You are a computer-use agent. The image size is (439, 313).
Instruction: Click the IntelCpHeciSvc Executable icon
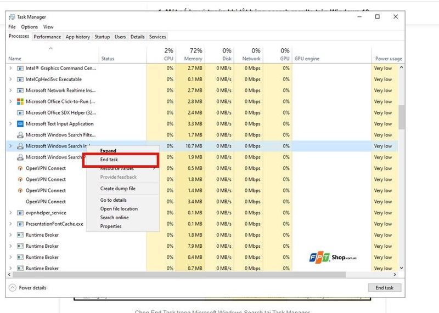click(20, 79)
